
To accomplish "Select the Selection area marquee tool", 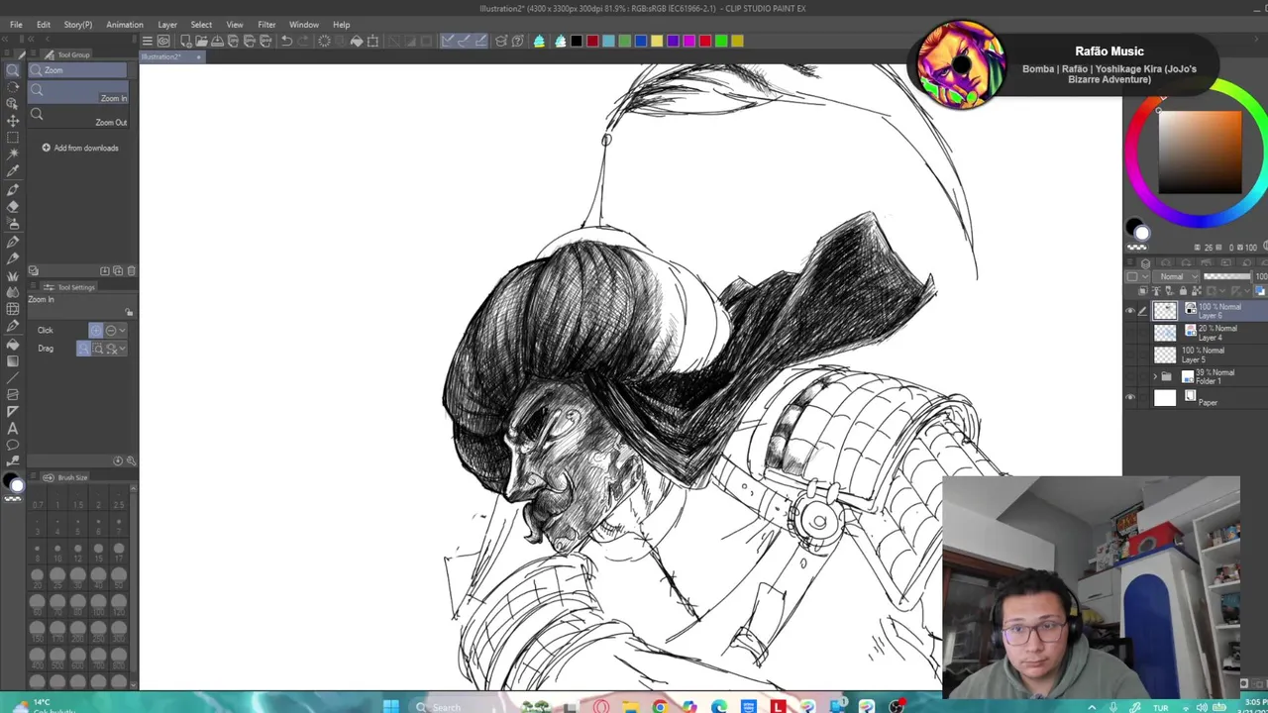I will [x=13, y=138].
